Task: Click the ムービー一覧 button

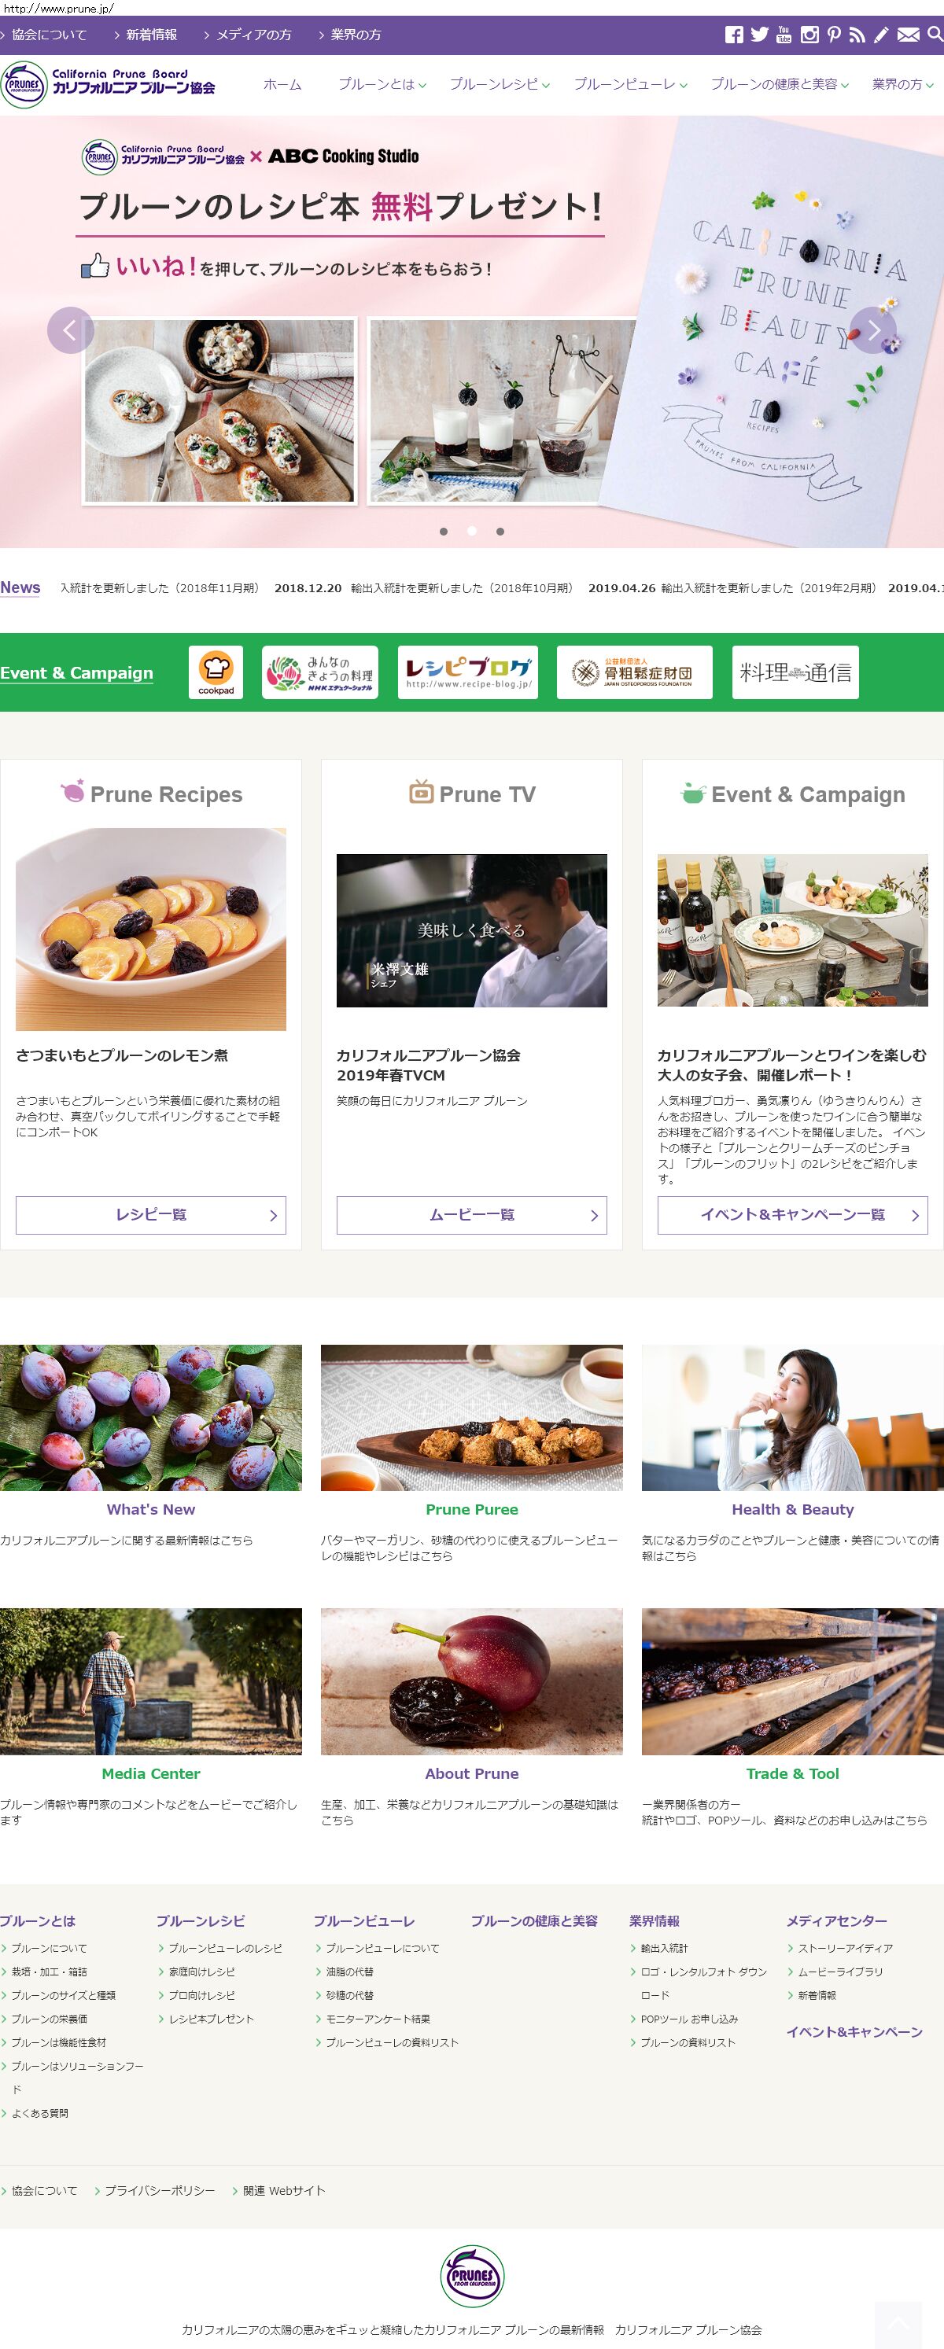Action: click(x=471, y=1215)
